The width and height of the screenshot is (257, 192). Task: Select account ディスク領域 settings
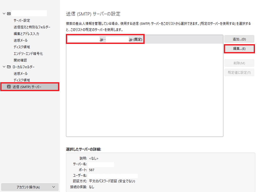coord(22,47)
